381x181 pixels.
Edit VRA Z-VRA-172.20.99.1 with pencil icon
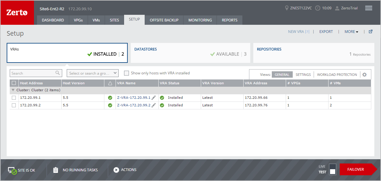154,97
